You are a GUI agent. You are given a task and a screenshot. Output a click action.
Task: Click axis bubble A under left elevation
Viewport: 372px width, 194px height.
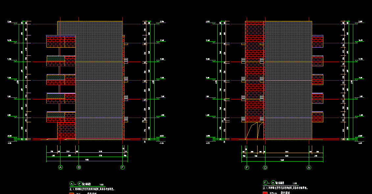(60, 167)
